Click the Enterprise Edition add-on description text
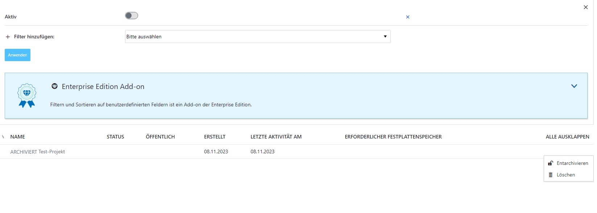597x213 pixels. (x=151, y=105)
